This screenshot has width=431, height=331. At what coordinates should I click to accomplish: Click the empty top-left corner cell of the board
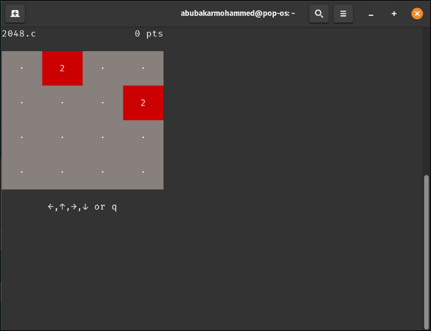pyautogui.click(x=22, y=68)
